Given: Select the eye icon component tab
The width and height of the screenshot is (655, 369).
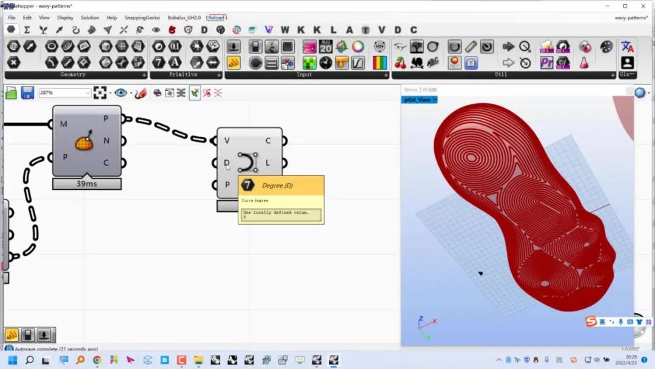Looking at the screenshot, I should (x=156, y=30).
